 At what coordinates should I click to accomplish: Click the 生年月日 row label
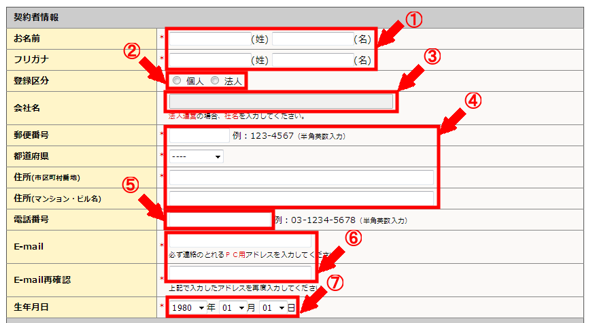click(x=31, y=307)
